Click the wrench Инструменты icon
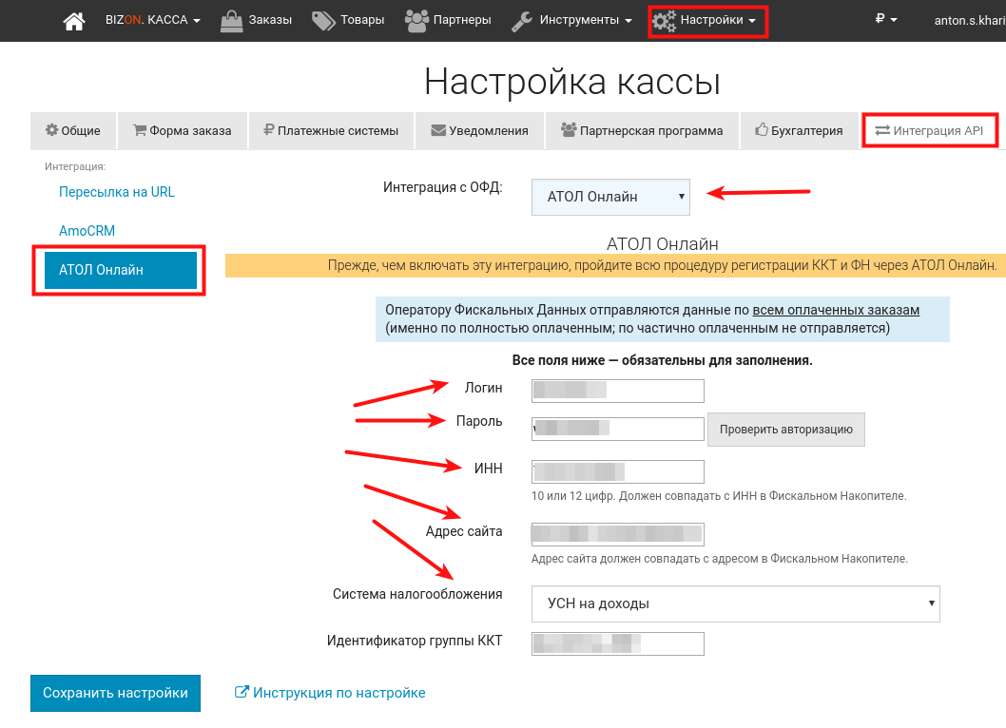This screenshot has width=1006, height=728. (x=521, y=20)
